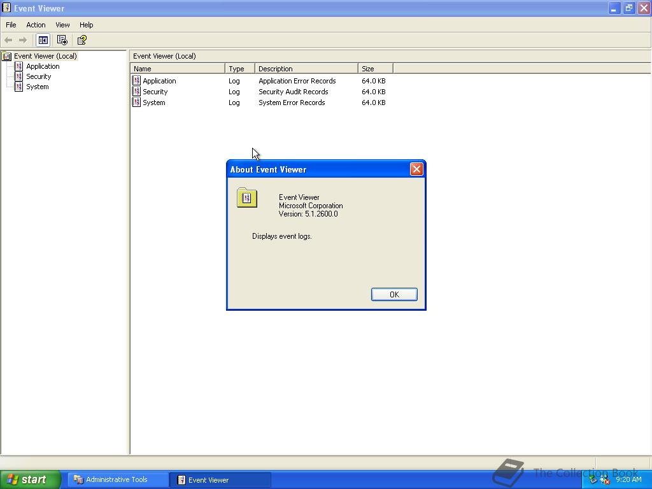Click 'System Error Records' description cell
Image resolution: width=652 pixels, height=489 pixels.
tap(292, 103)
